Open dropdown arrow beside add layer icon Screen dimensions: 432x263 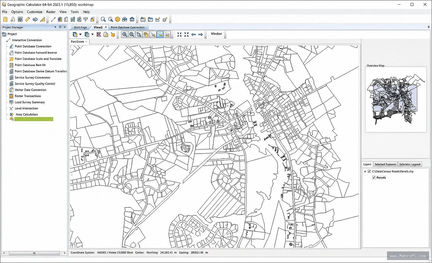click(80, 34)
